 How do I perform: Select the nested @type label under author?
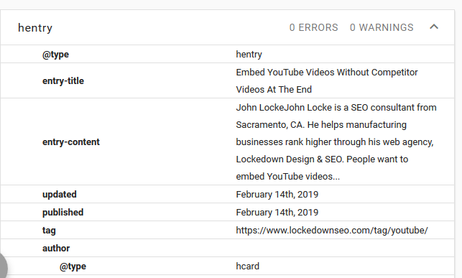73,267
